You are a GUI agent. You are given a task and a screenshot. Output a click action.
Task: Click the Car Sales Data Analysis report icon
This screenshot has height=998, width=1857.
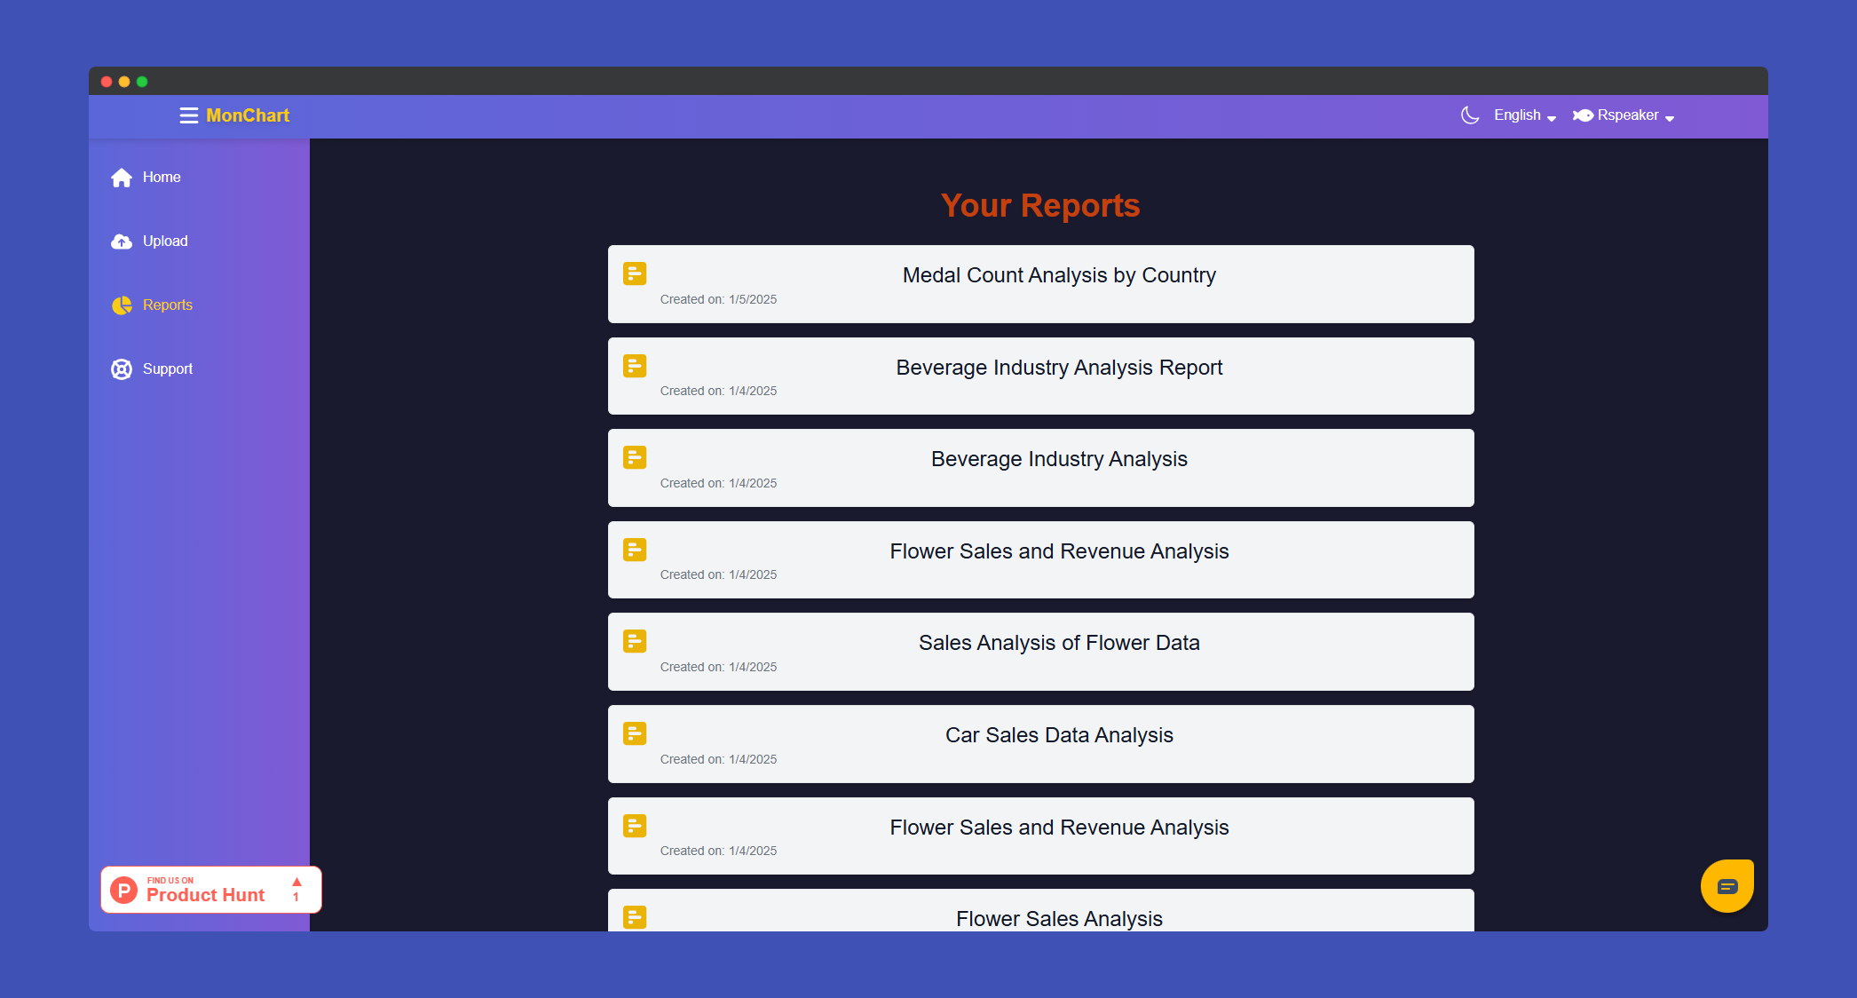635,733
